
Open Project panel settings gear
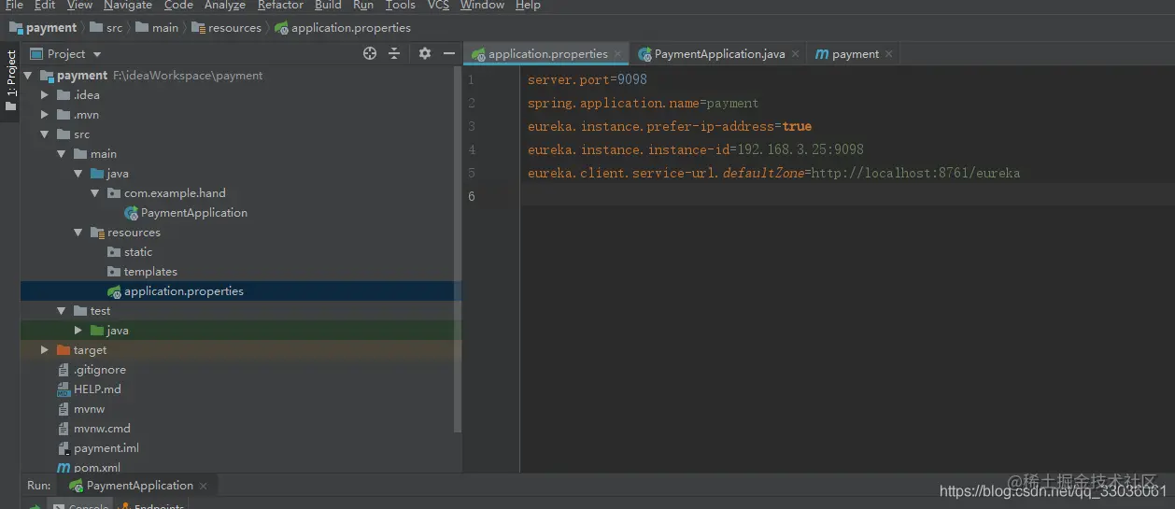click(x=424, y=53)
